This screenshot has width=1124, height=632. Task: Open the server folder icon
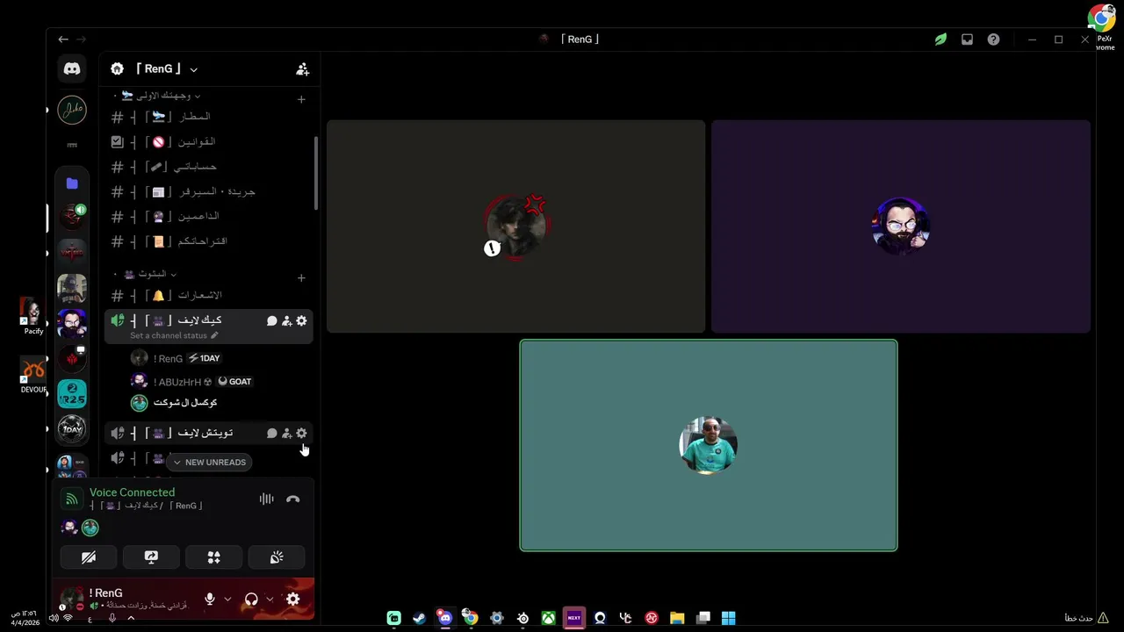(72, 183)
